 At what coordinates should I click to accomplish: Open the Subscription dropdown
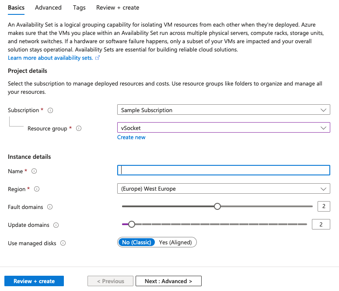click(x=224, y=110)
